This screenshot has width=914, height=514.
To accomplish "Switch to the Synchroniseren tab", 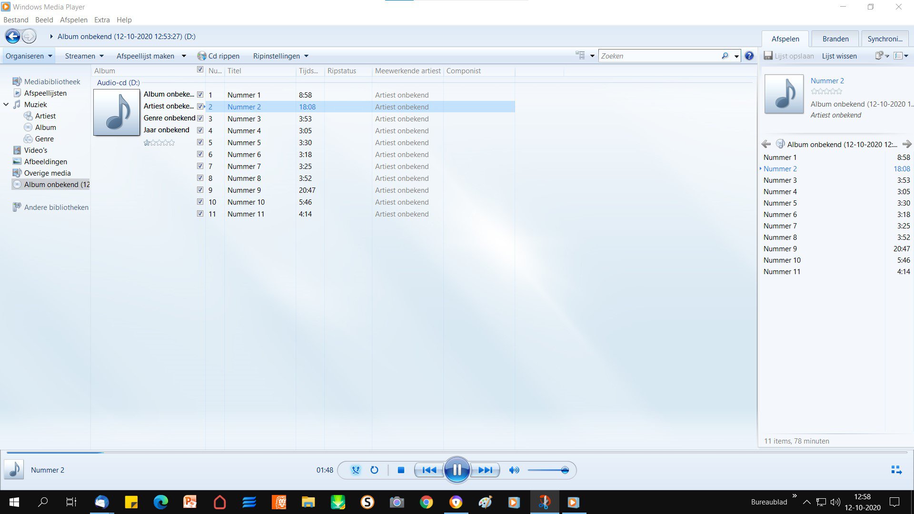I will 885,39.
